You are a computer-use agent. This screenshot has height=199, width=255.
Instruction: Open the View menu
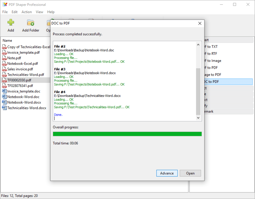39,12
